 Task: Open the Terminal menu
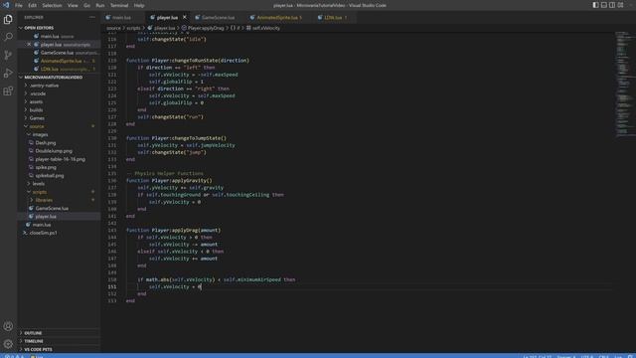[119, 5]
